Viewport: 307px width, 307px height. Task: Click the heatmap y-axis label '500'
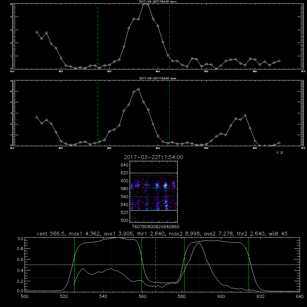point(125,220)
